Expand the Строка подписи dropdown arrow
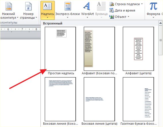Screen dimensions: 163x127 pos(142,4)
